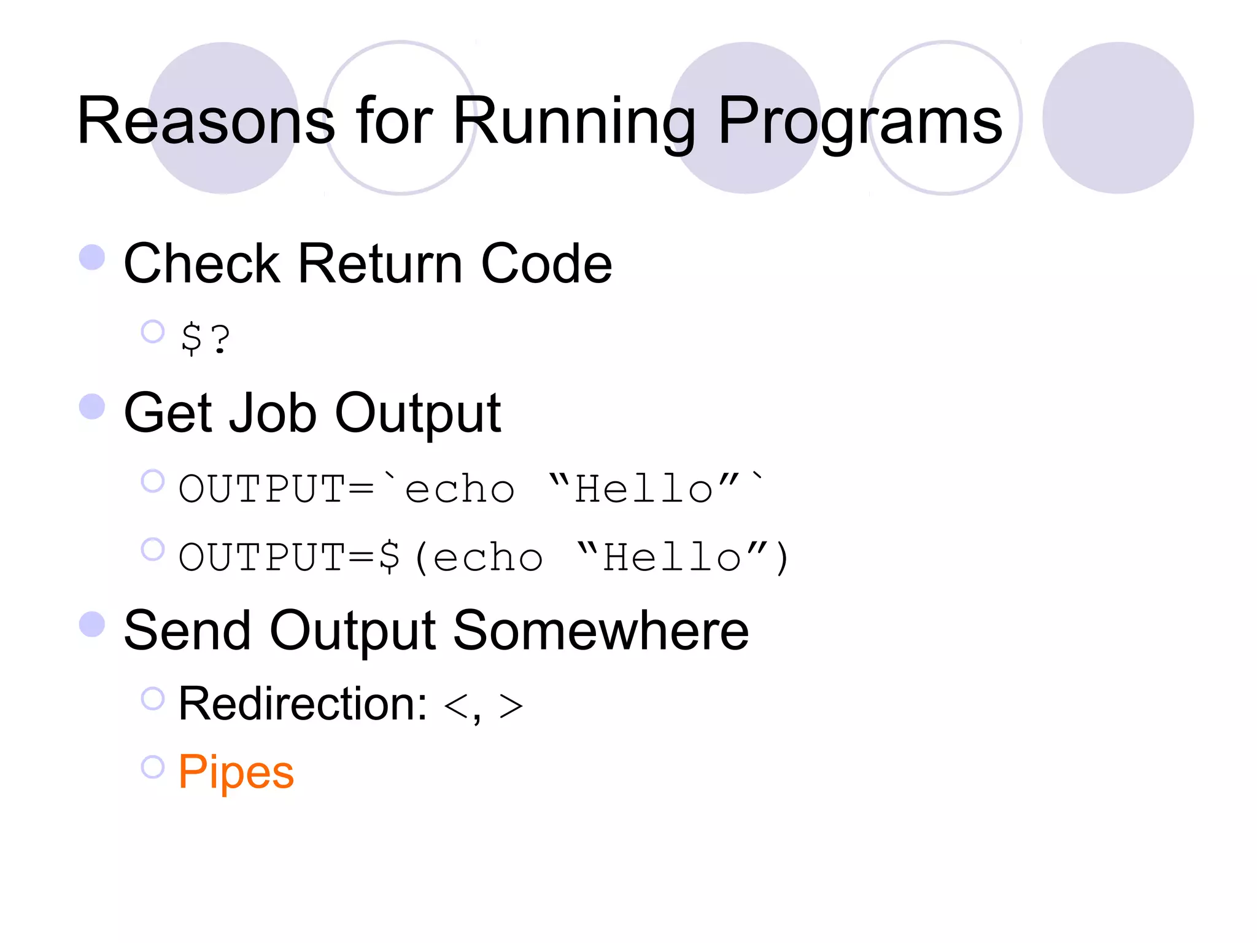
Task: Click the filled bullet beside 'Get Job Output'
Action: [x=92, y=406]
